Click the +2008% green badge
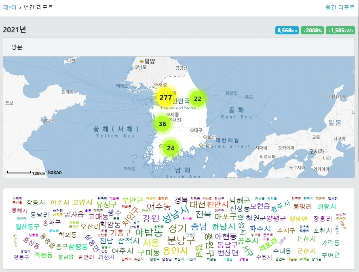This screenshot has height=272, width=359. click(x=312, y=30)
